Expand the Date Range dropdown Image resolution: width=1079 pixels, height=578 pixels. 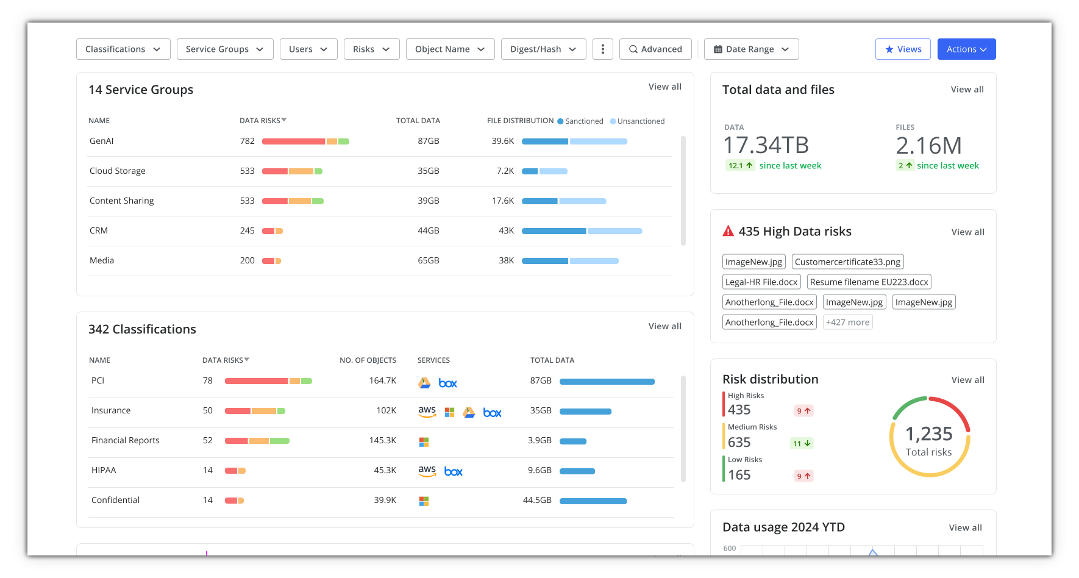coord(751,49)
